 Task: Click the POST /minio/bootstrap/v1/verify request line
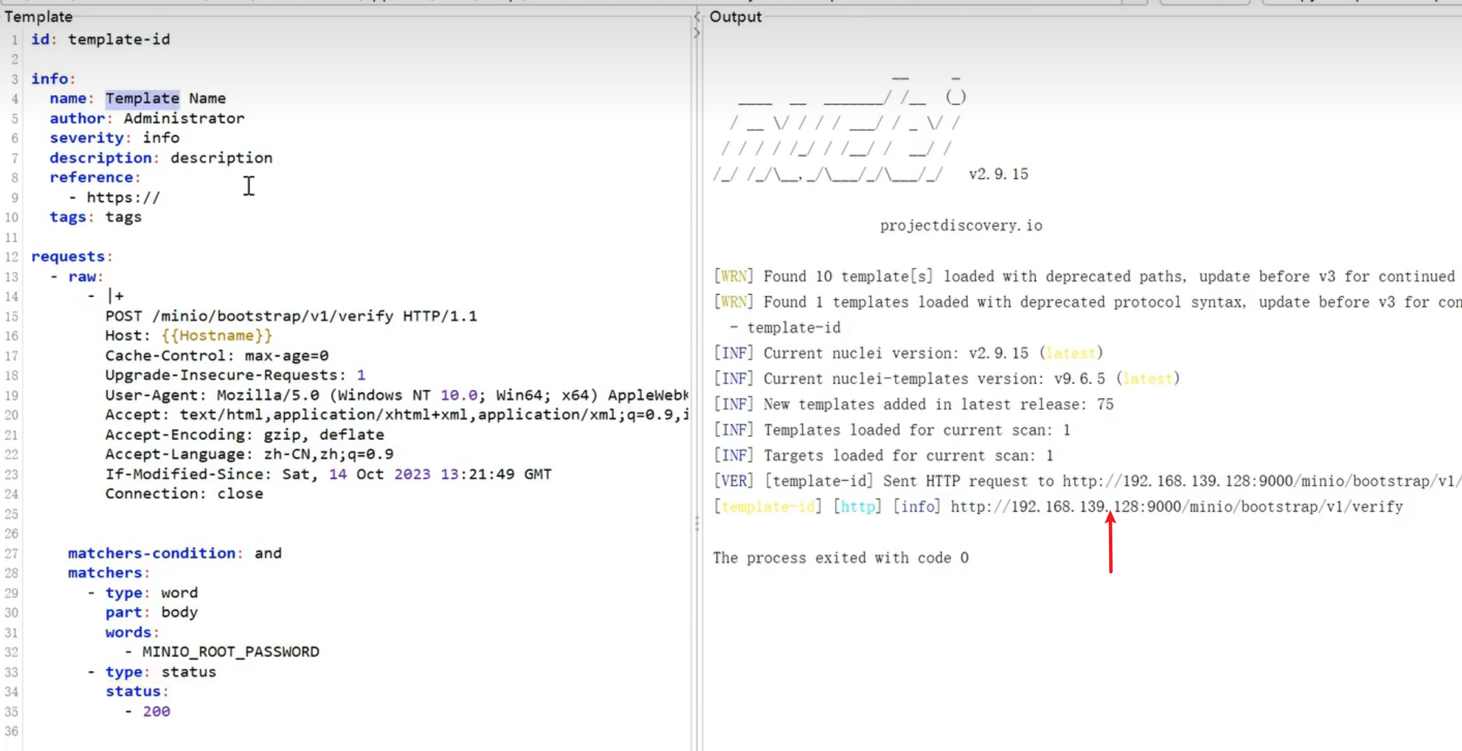click(290, 316)
